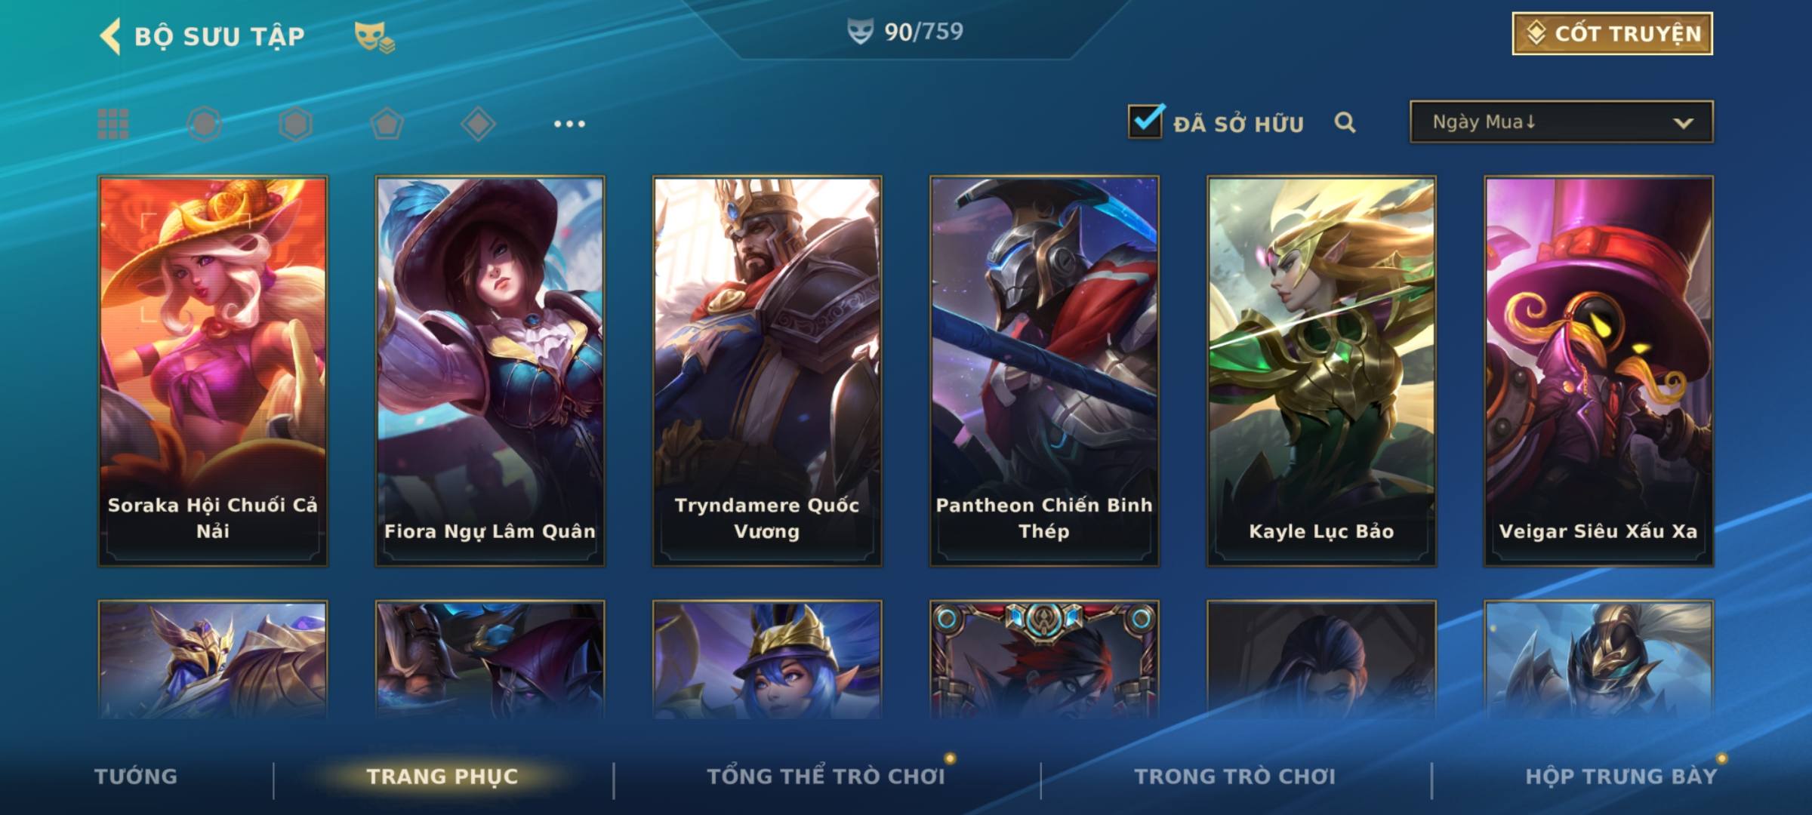
Task: Select the Kayle Lục Bảo skin card
Action: (x=1321, y=371)
